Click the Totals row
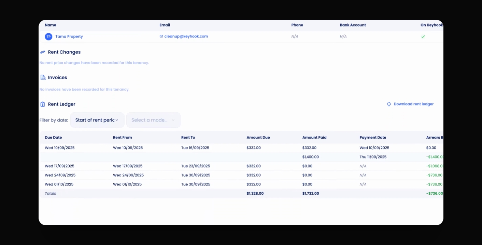Screen dimensions: 482x245 coord(241,193)
